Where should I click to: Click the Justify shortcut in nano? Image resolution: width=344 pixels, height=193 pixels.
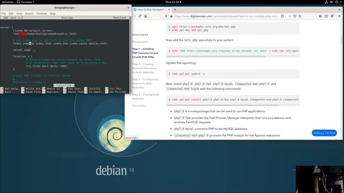click(92, 88)
